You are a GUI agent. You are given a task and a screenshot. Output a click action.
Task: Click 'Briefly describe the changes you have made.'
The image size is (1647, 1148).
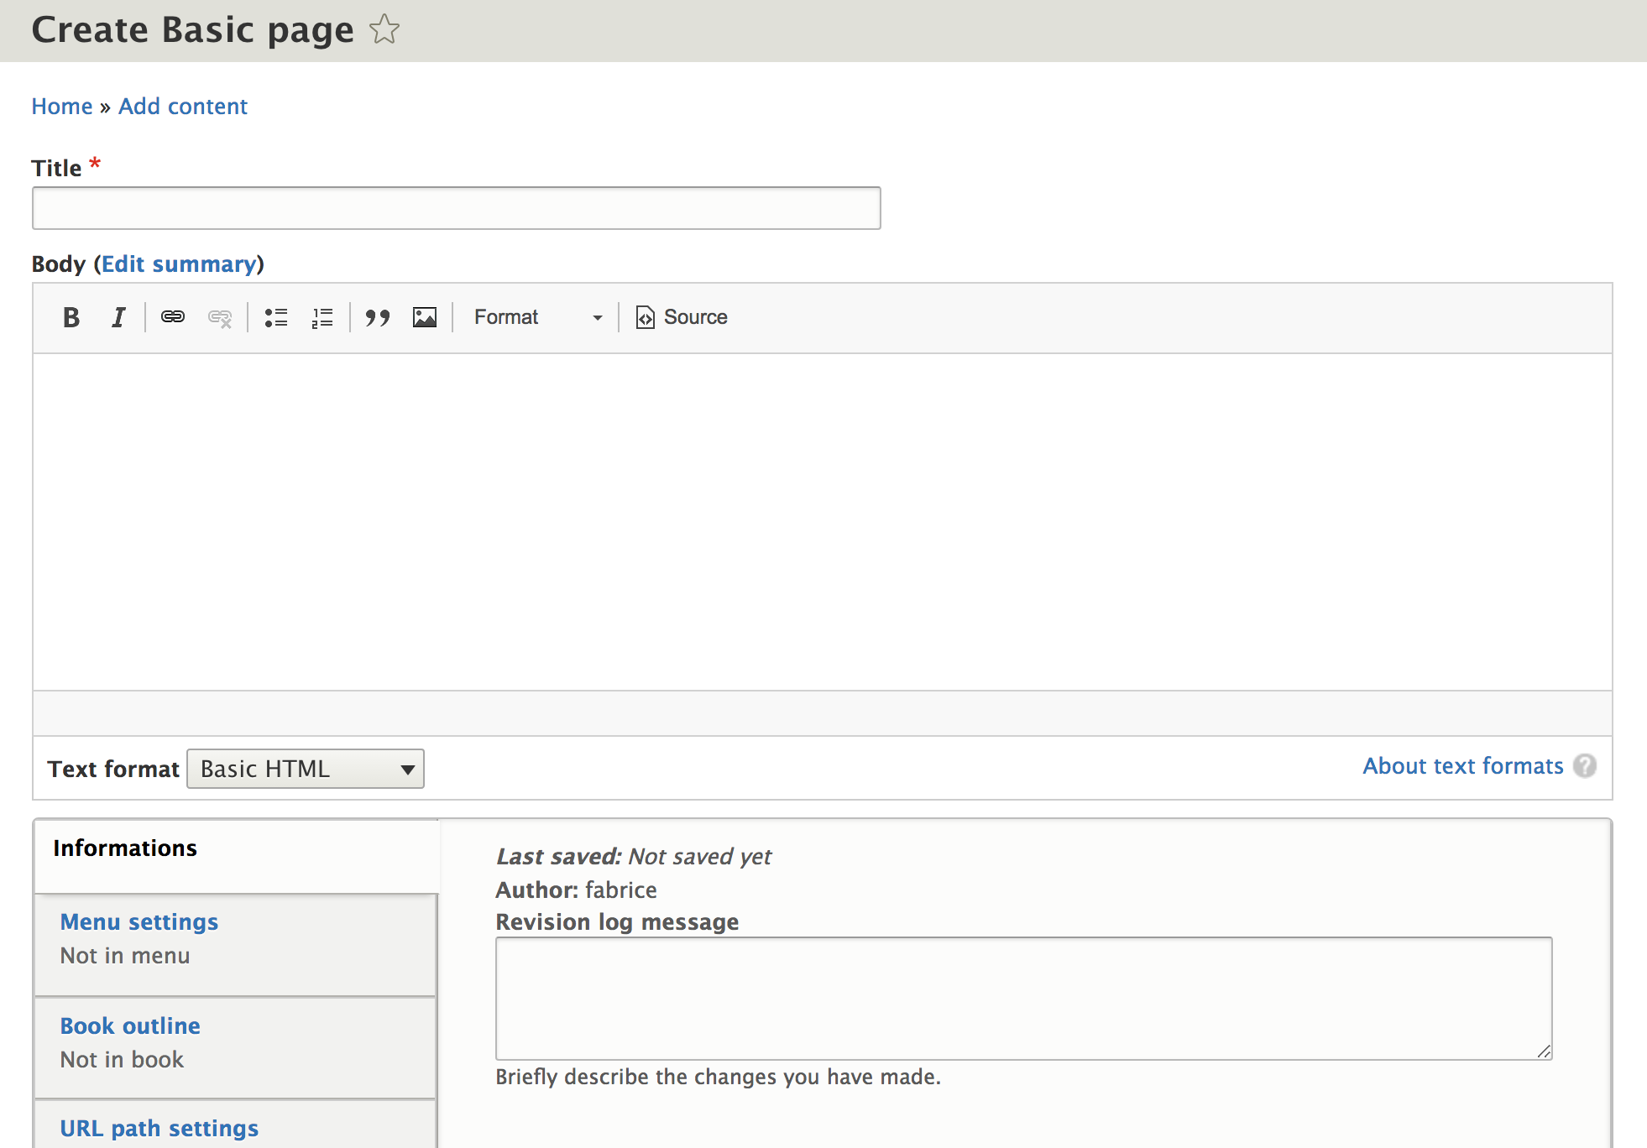pyautogui.click(x=719, y=1077)
